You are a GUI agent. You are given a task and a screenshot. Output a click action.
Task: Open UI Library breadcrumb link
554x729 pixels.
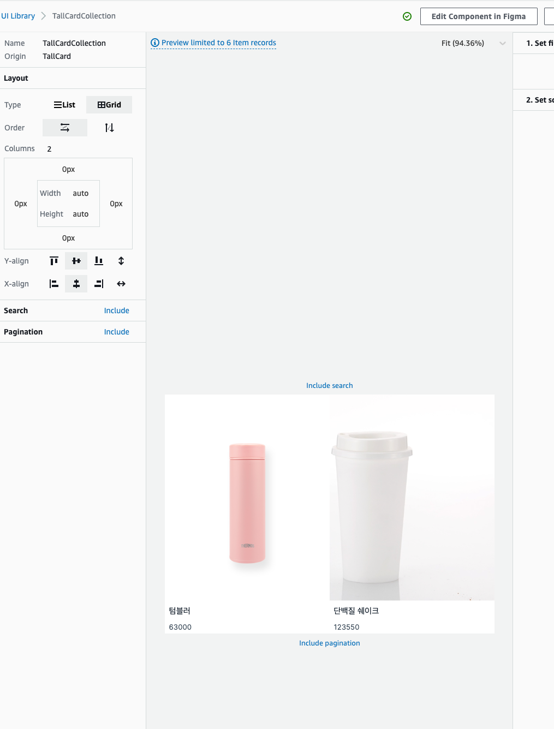pyautogui.click(x=18, y=16)
